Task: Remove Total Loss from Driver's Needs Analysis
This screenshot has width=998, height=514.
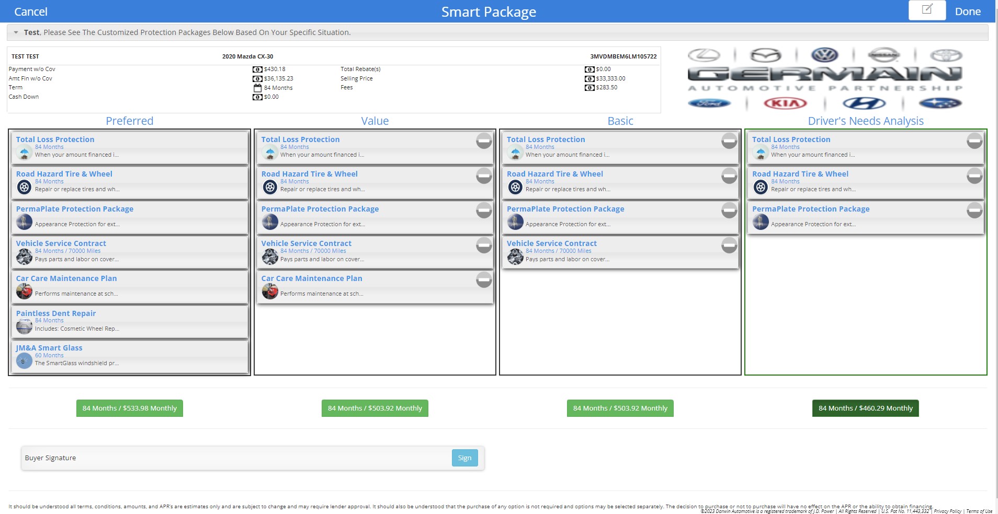Action: (974, 141)
